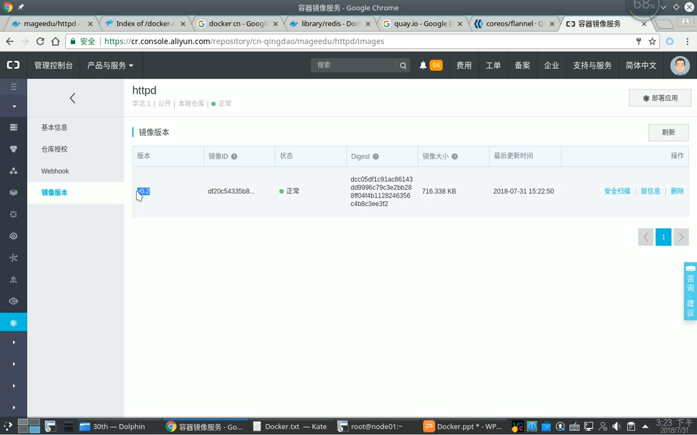The image size is (697, 435).
Task: Open 备案 in the header
Action: 522,65
